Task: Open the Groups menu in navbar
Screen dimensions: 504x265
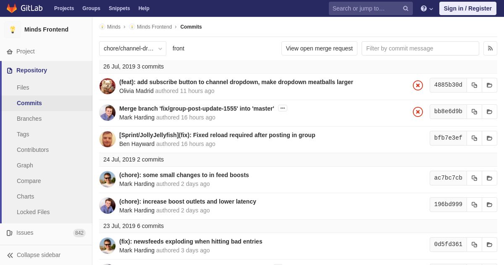Action: point(91,8)
